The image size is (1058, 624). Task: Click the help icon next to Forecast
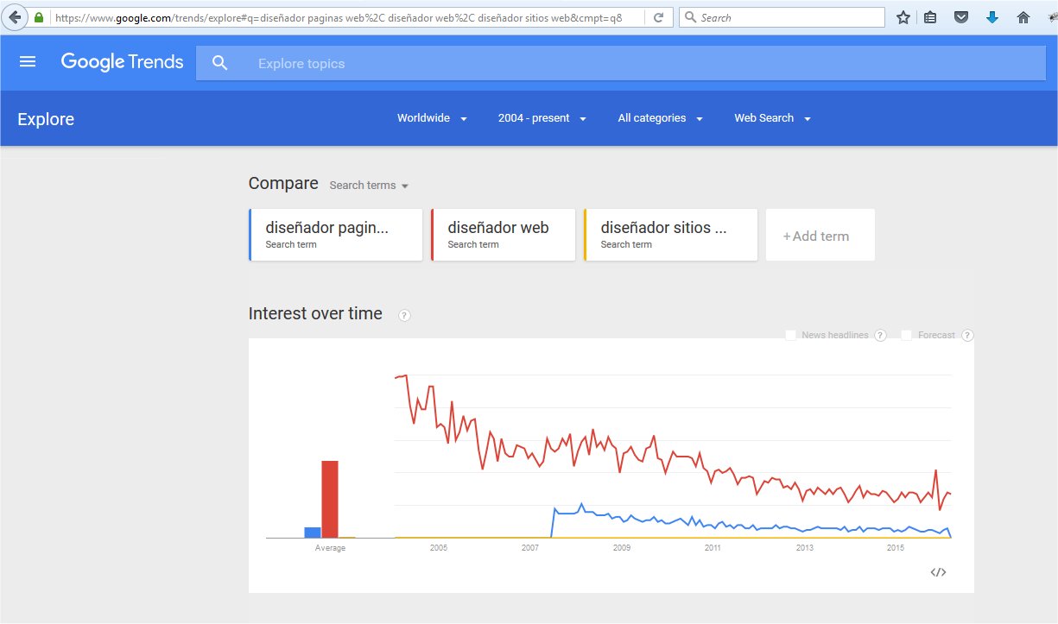click(967, 336)
